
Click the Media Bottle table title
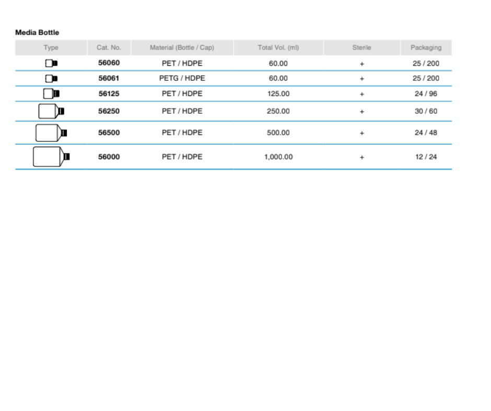point(37,32)
